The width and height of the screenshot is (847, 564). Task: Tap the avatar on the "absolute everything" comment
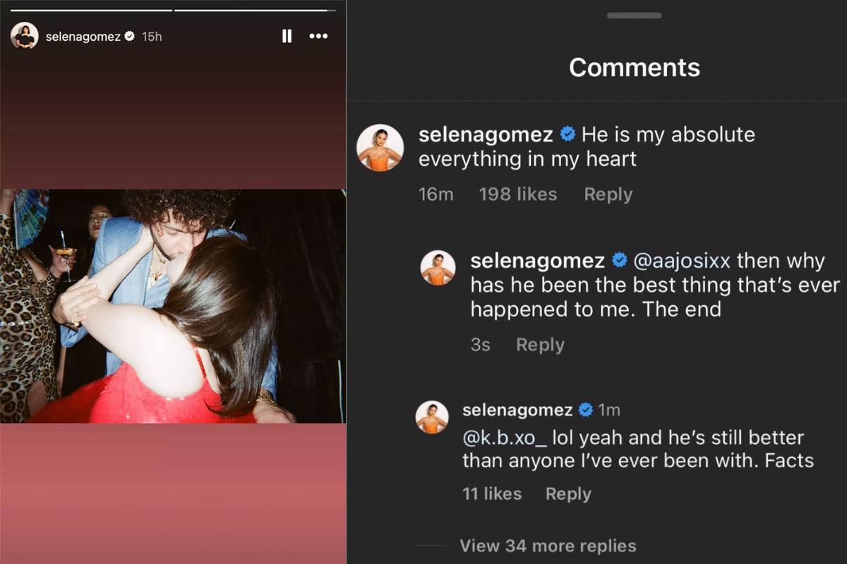click(380, 147)
